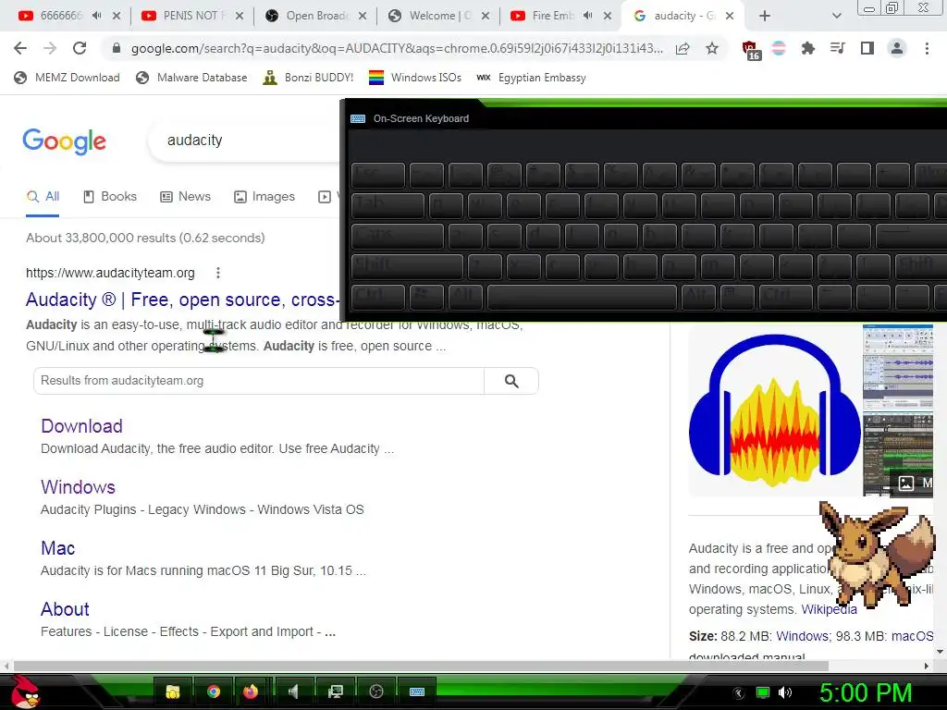The height and width of the screenshot is (710, 947).
Task: Click the magnifier in audacityteam.org search box
Action: [511, 381]
